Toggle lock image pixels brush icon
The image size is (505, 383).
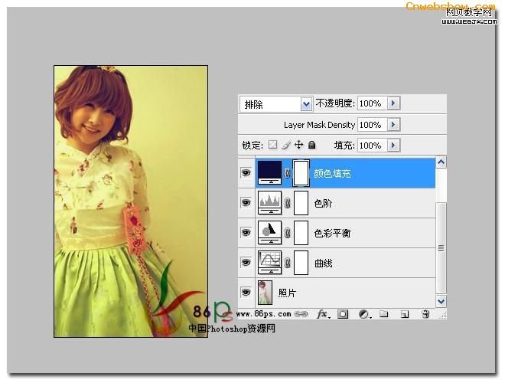(285, 145)
